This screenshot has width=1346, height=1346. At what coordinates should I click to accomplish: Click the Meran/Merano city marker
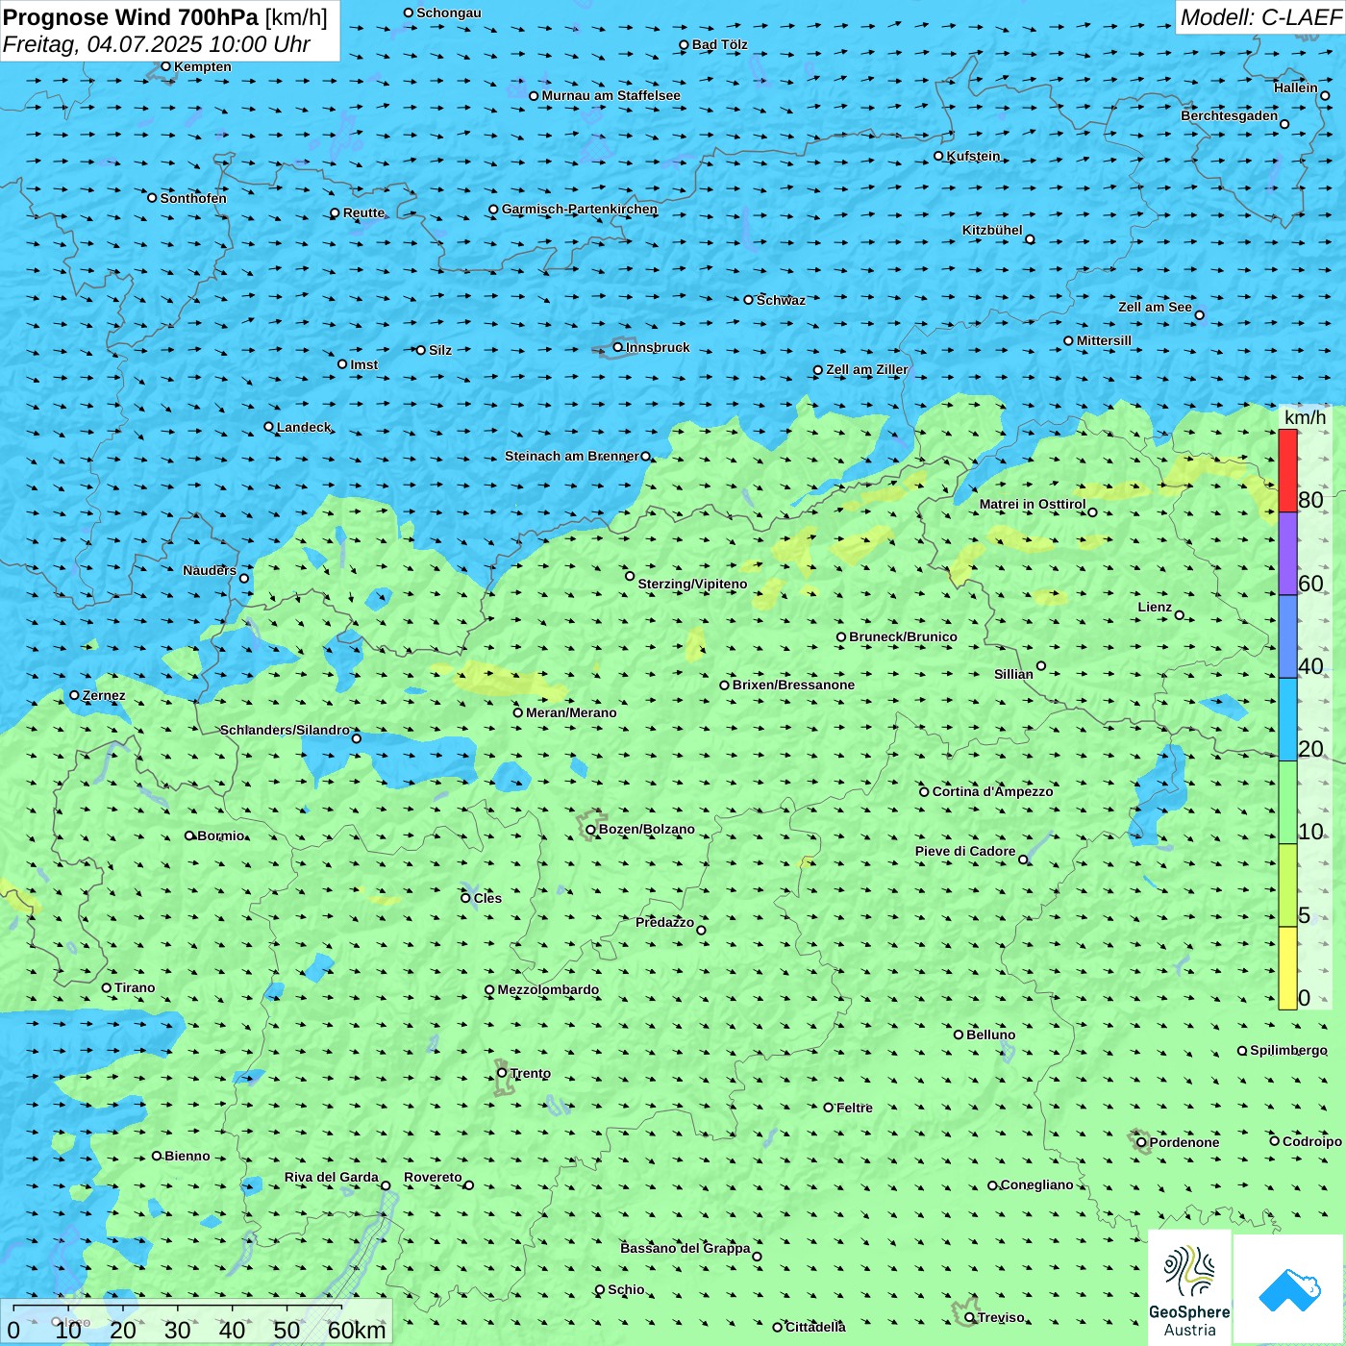pyautogui.click(x=517, y=712)
